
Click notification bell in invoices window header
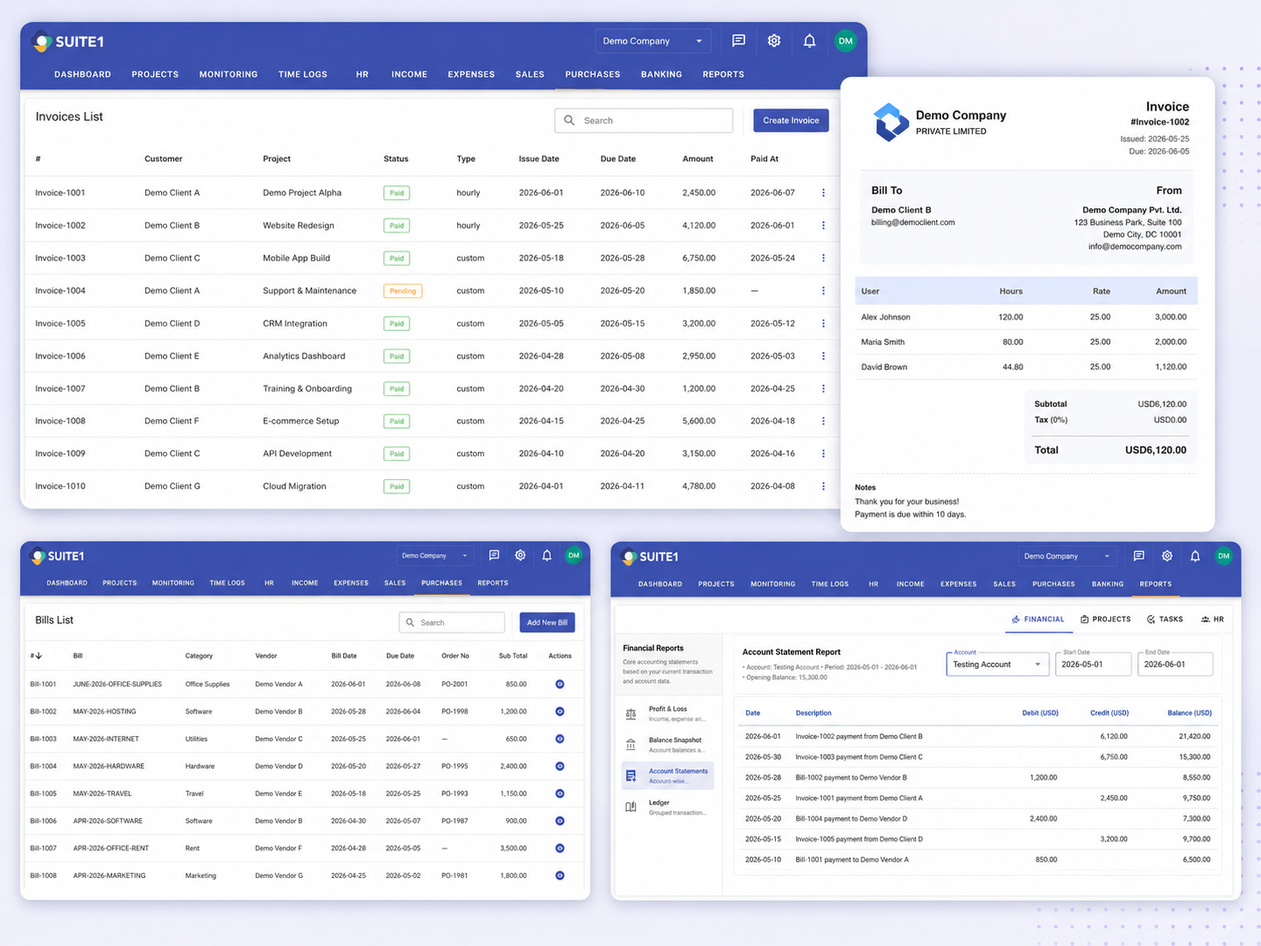pyautogui.click(x=809, y=41)
